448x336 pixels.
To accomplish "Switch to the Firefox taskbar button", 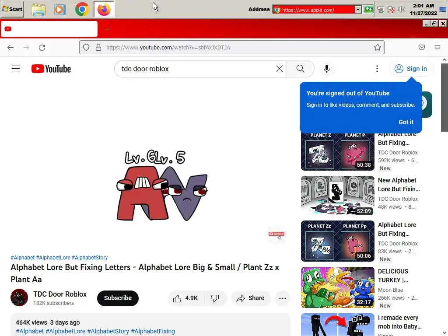I will click(x=104, y=9).
